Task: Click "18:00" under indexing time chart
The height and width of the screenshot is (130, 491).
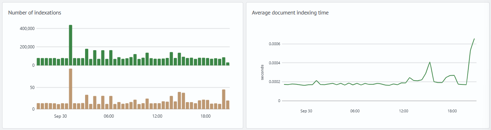Action: (x=452, y=111)
